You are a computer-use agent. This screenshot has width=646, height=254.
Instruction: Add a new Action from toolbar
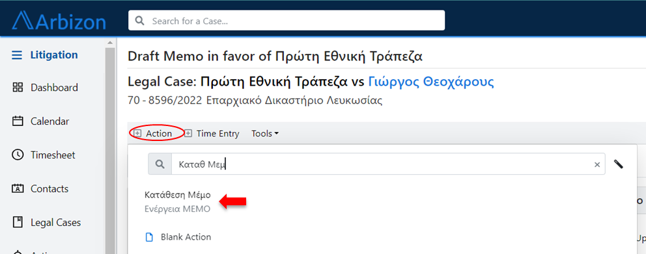(153, 134)
